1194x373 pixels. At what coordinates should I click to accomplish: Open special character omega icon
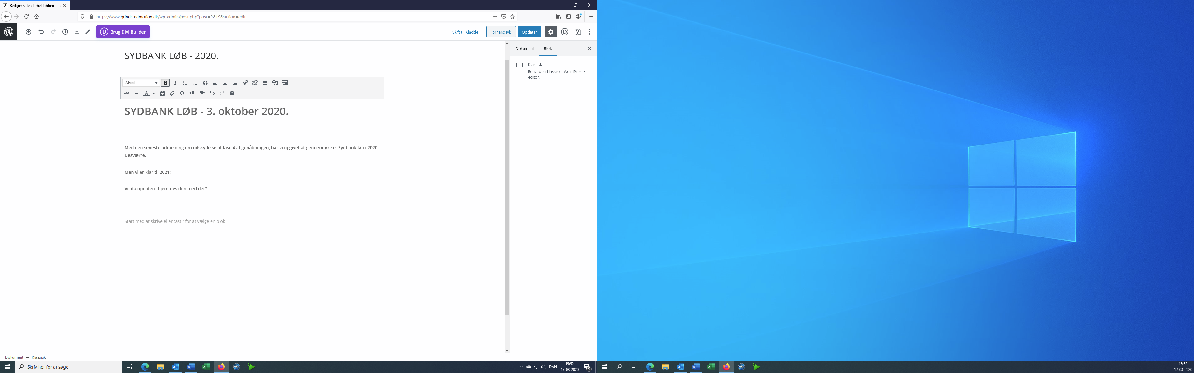182,94
